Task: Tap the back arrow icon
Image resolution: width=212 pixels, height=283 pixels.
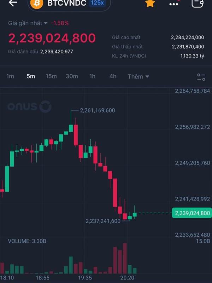Action: coord(13,3)
